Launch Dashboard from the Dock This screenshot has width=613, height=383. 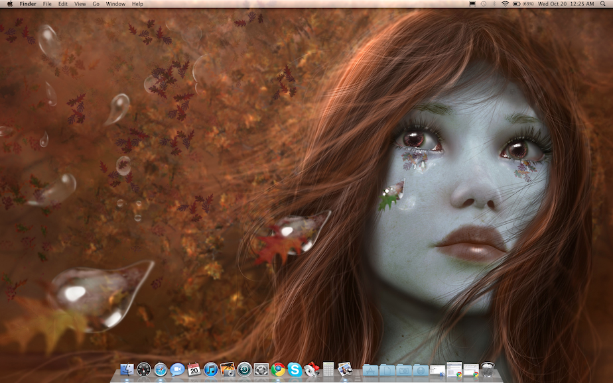(143, 369)
